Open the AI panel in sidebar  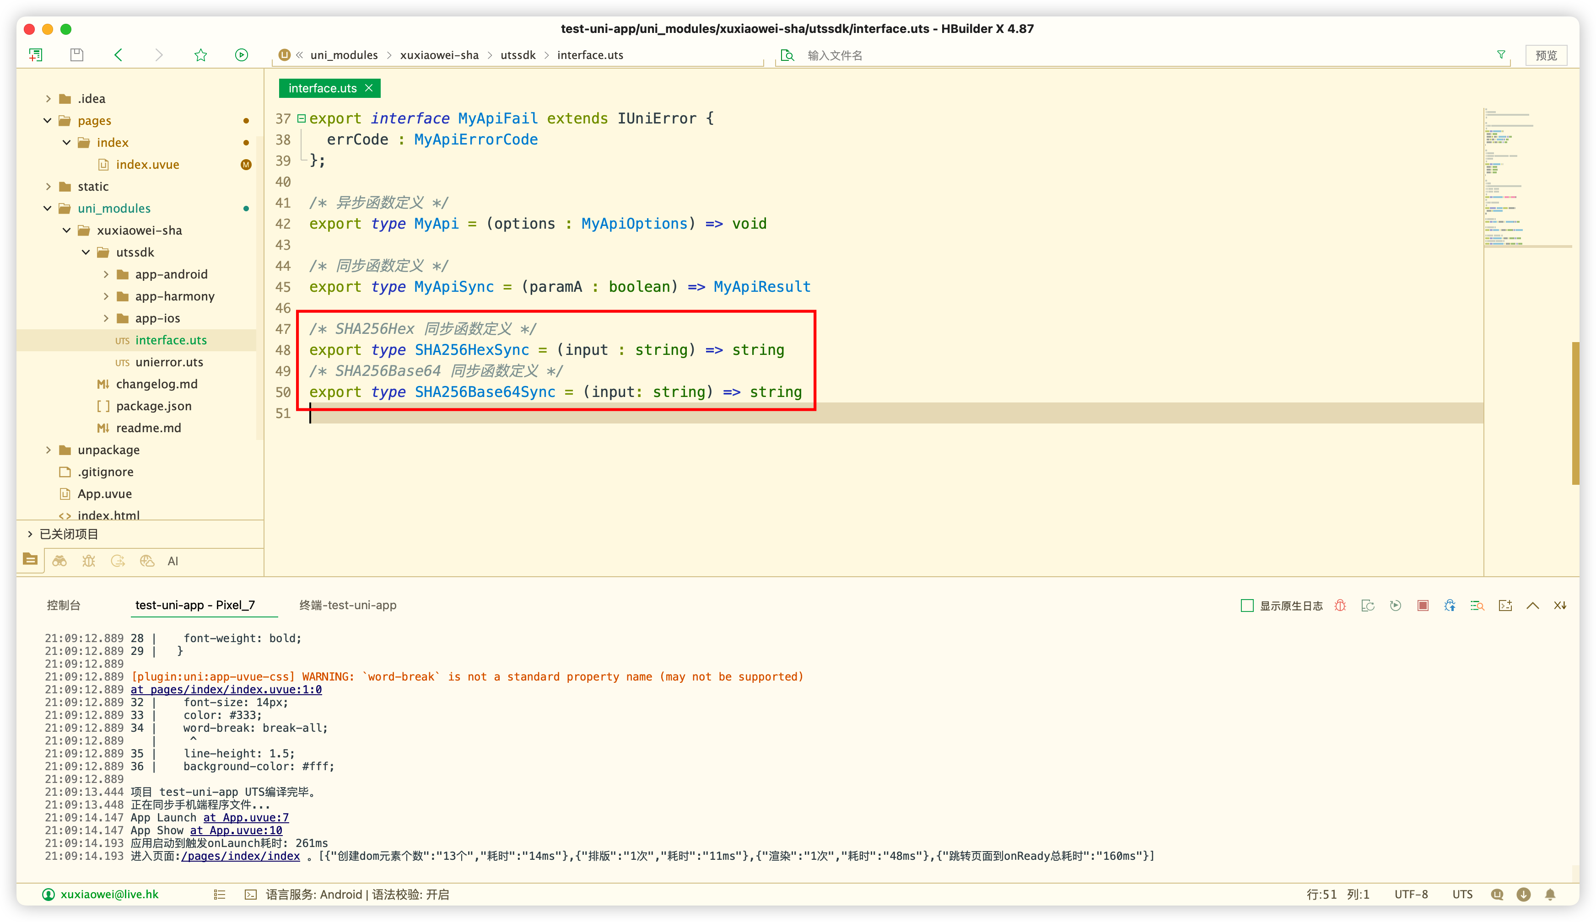(x=173, y=561)
